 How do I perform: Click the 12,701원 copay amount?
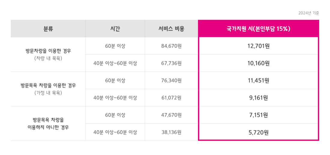click(x=258, y=46)
